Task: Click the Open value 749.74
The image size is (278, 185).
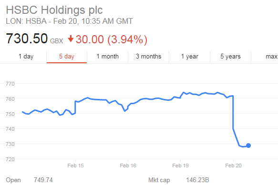Action: [x=43, y=180]
